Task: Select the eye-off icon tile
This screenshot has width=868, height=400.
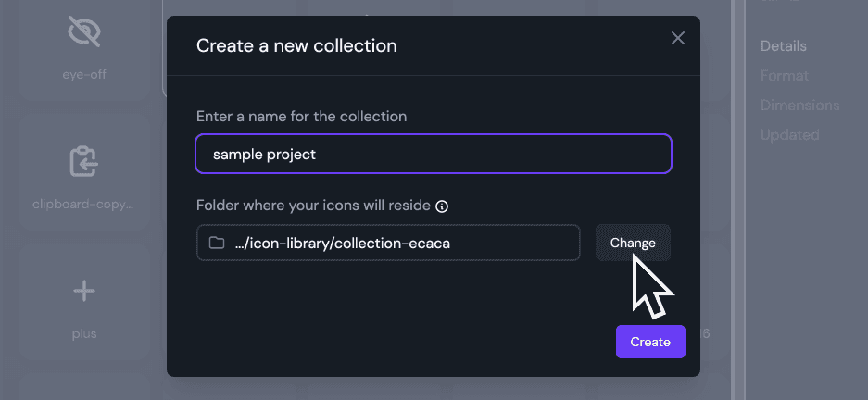Action: pos(84,50)
